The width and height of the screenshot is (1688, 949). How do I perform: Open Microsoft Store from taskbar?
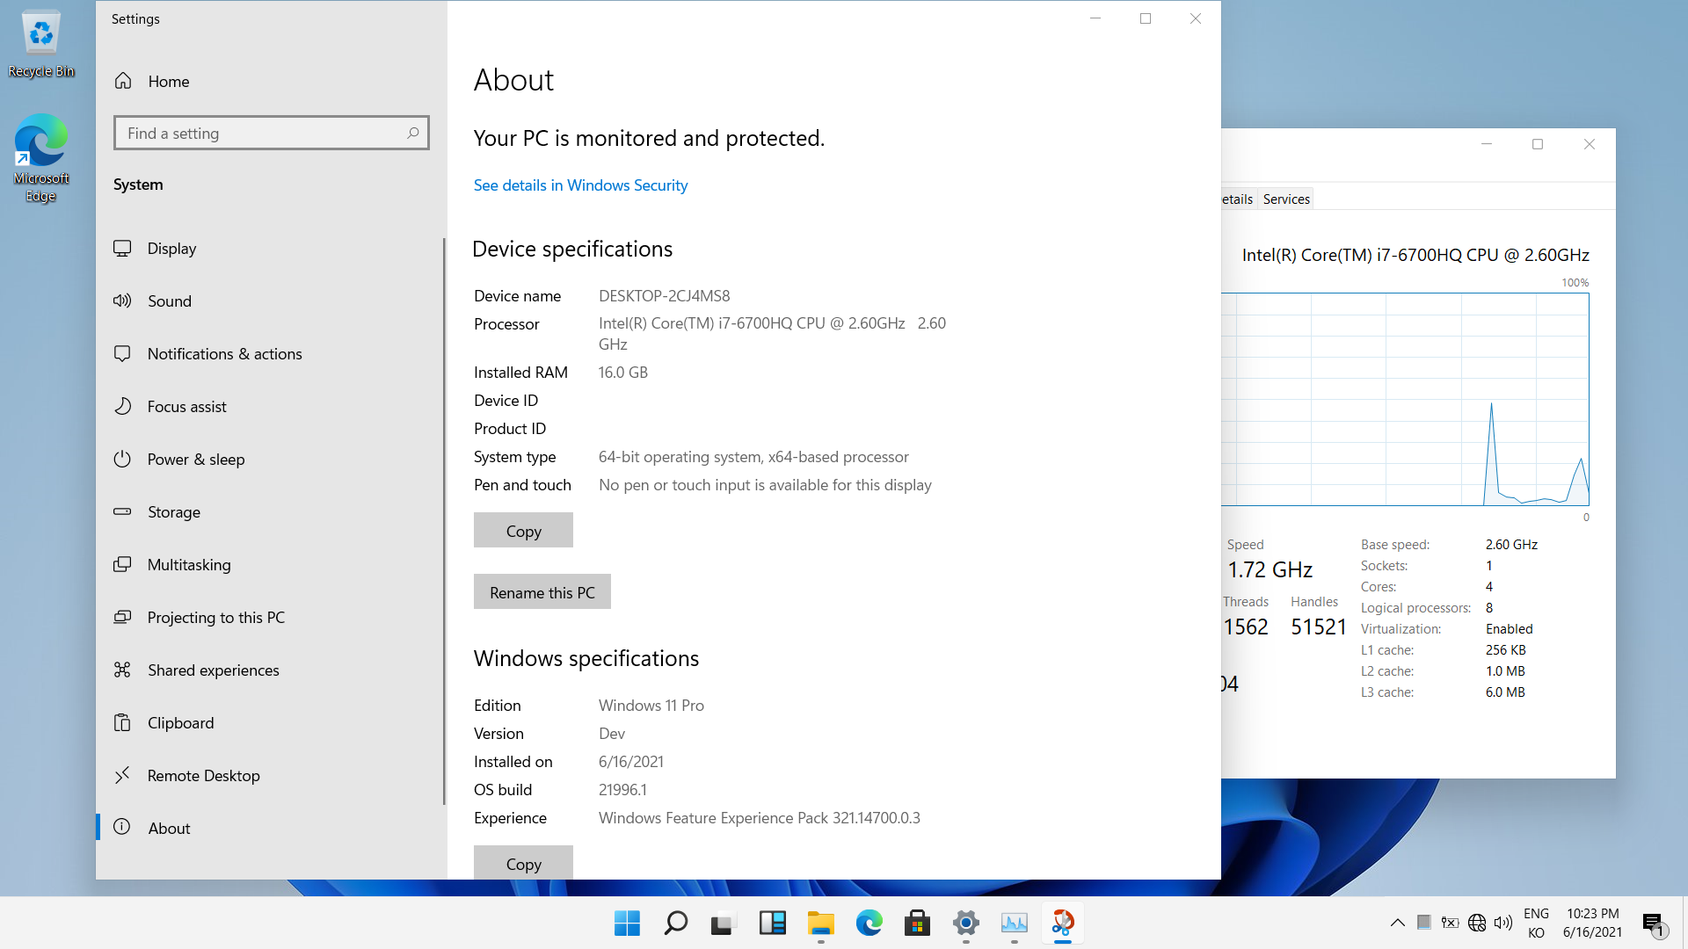917,924
